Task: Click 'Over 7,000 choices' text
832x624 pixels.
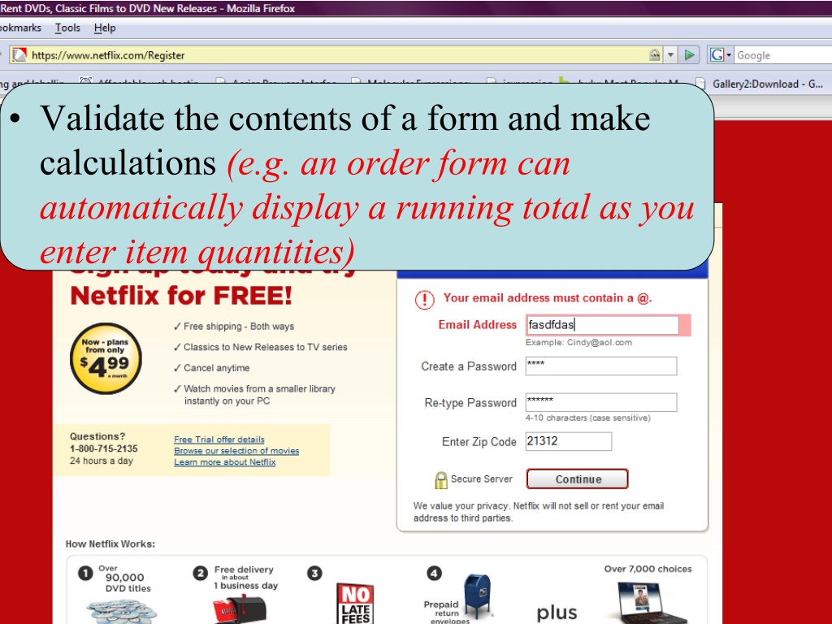Action: tap(648, 569)
